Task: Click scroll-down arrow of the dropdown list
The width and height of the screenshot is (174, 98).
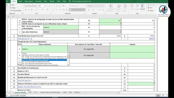Action: click(68, 65)
